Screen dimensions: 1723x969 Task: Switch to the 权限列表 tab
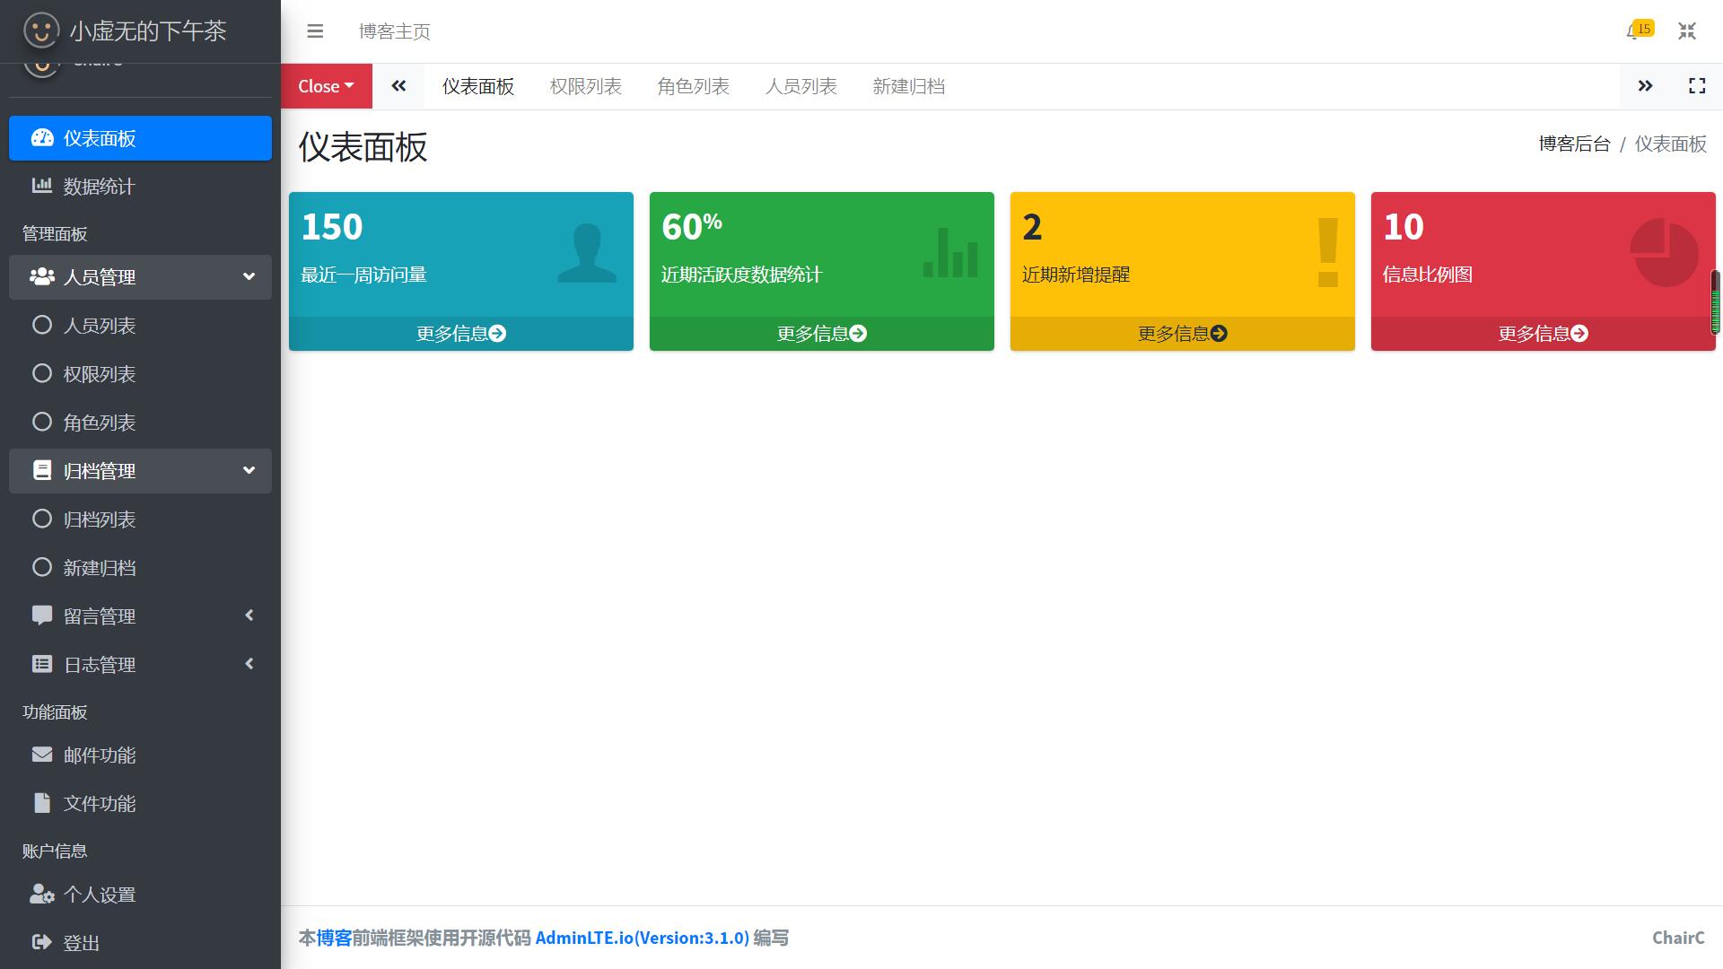point(585,86)
